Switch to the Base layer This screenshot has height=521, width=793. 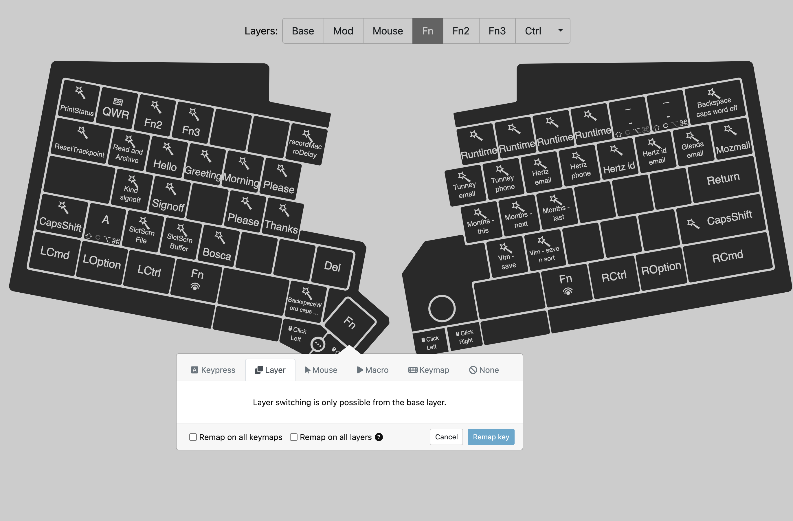click(x=303, y=31)
